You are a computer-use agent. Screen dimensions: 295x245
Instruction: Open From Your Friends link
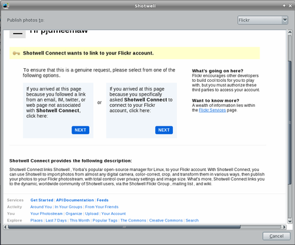102,207
